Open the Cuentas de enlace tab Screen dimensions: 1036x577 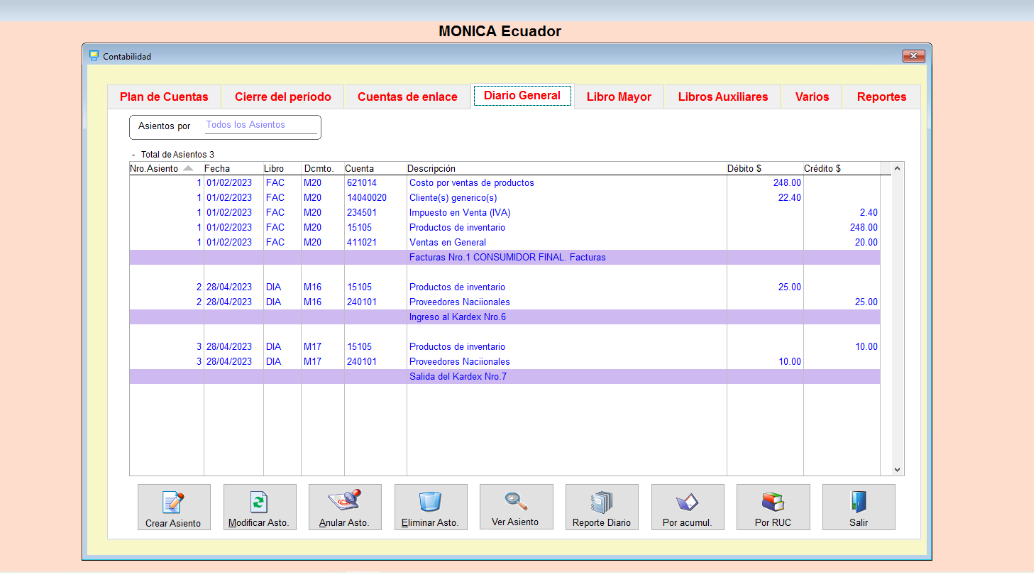point(407,97)
